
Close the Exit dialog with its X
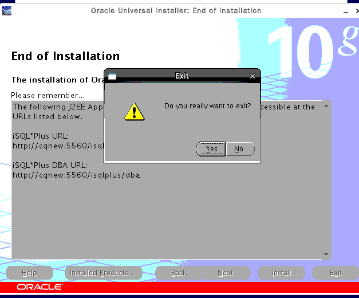(x=253, y=76)
